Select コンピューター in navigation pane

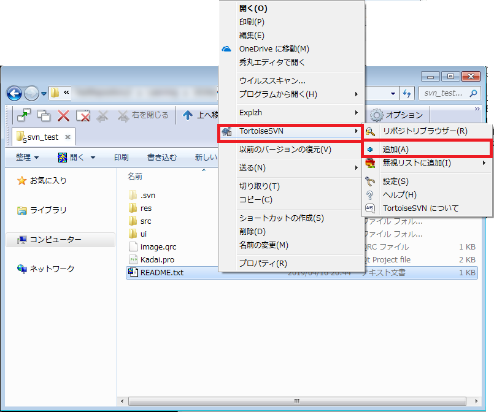click(60, 240)
